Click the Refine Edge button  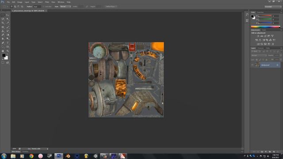(111, 7)
